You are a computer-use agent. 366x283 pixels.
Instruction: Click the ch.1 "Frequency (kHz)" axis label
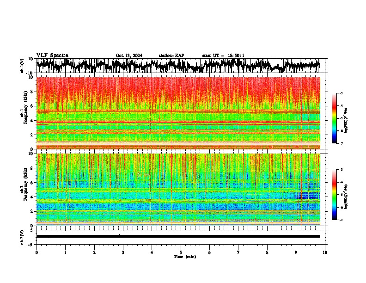[x=26, y=108]
